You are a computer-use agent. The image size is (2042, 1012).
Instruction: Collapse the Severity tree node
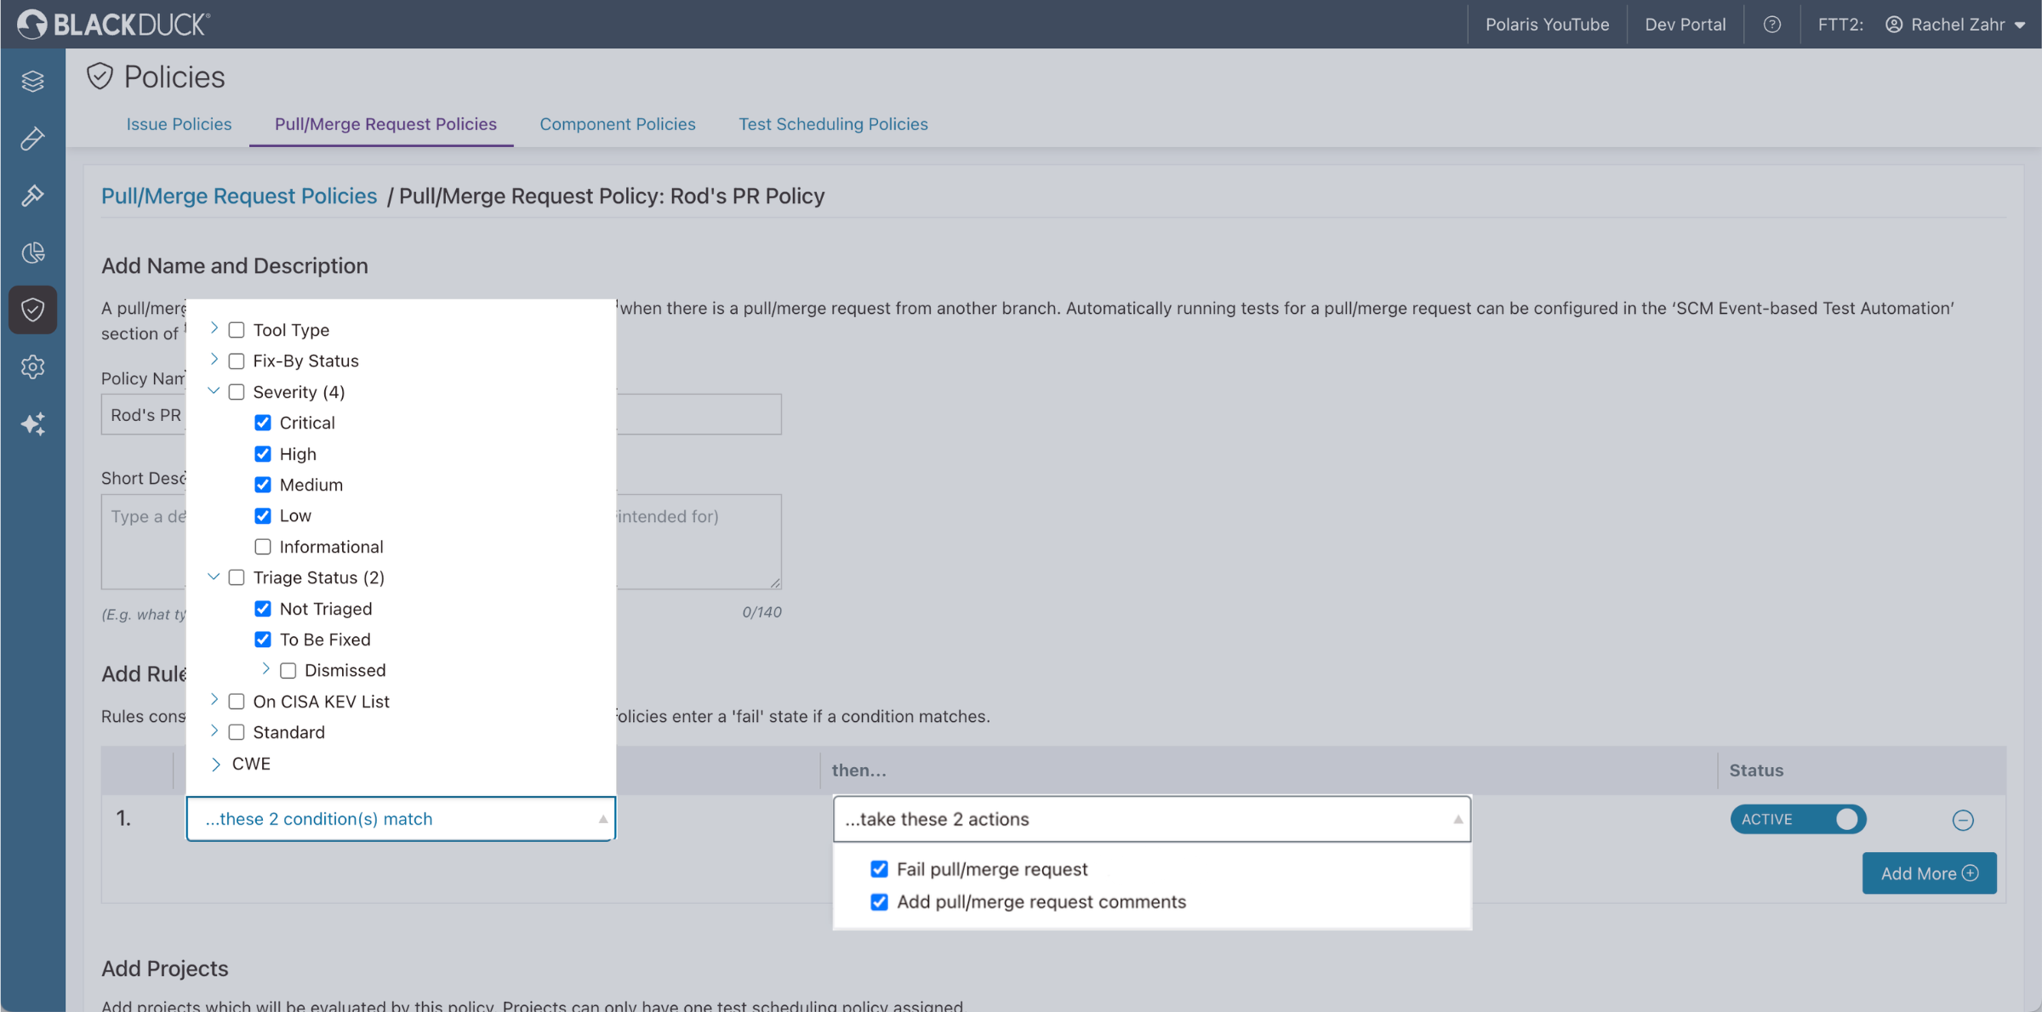pyautogui.click(x=214, y=391)
